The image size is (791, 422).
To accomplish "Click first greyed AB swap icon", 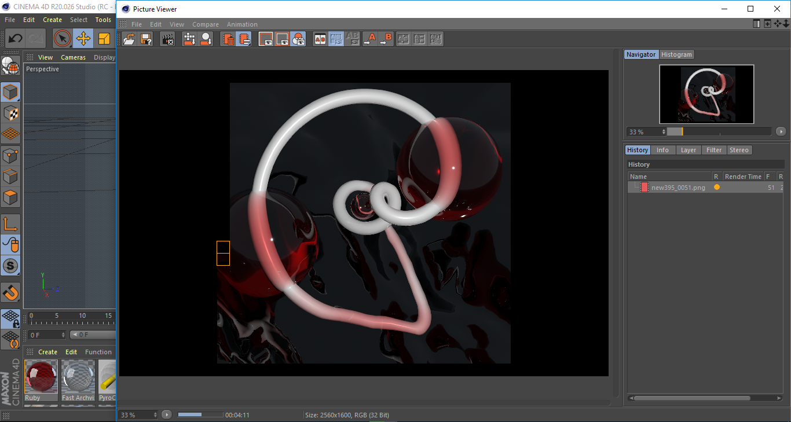I will tap(404, 39).
